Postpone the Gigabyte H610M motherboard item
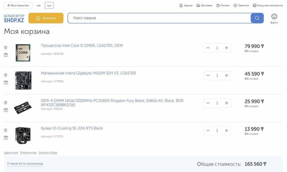 (x=6, y=82)
